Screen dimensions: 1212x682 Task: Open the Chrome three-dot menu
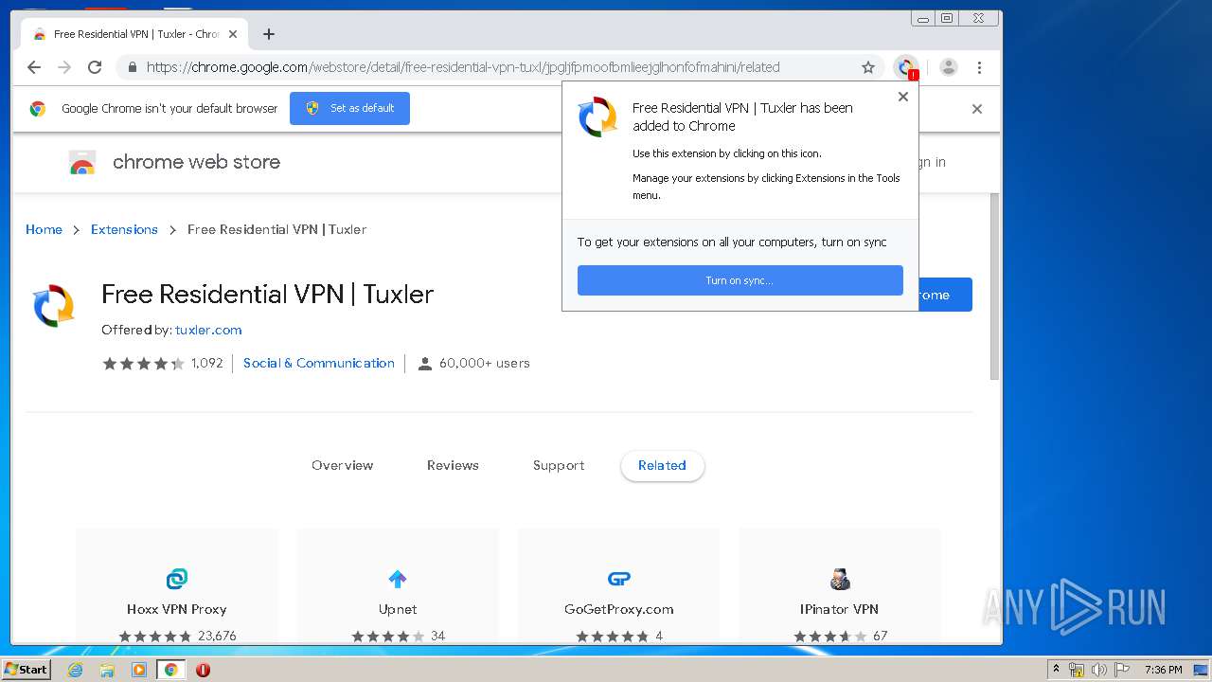pyautogui.click(x=979, y=67)
